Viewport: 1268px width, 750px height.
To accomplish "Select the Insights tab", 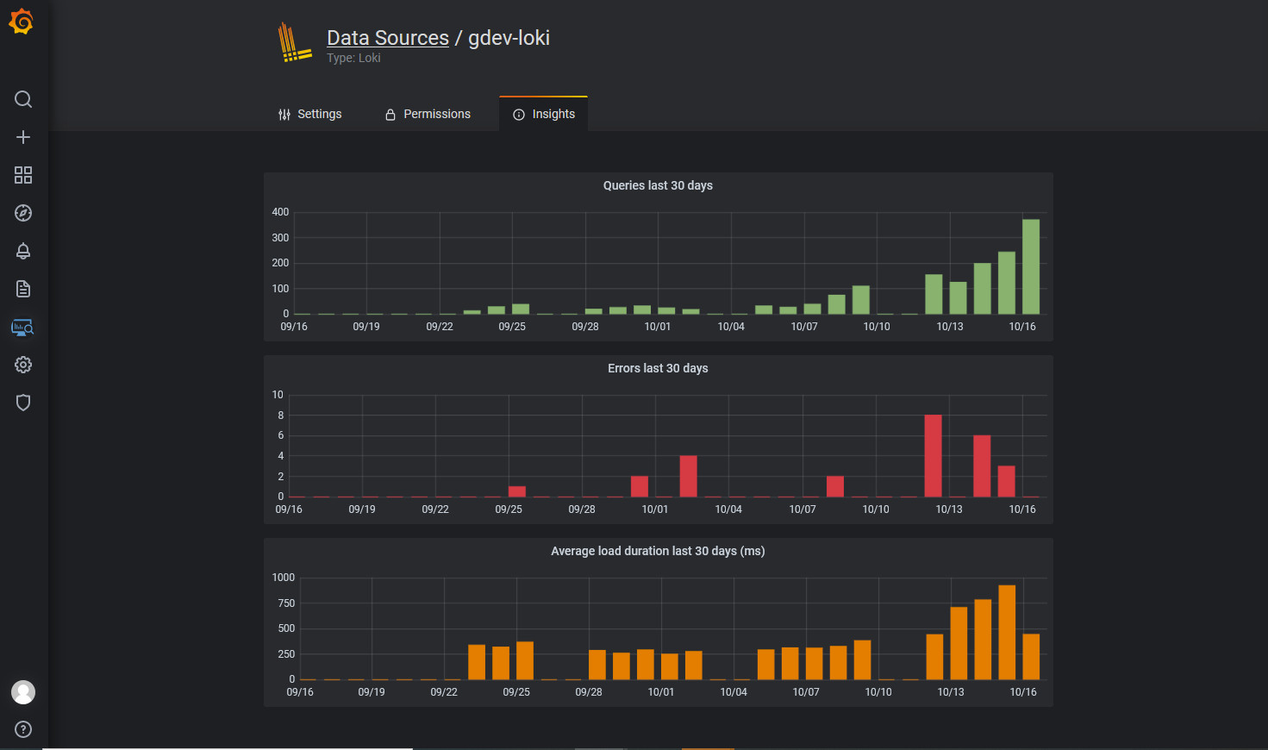I will click(x=544, y=114).
